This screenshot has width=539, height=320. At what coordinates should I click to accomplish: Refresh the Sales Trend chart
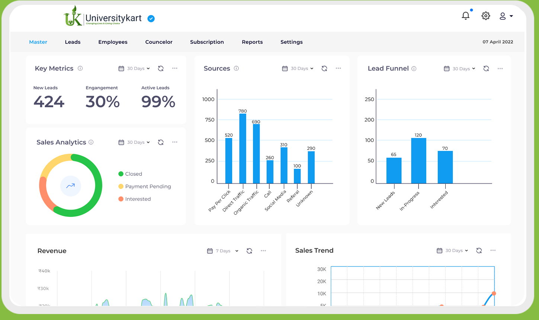pos(479,250)
